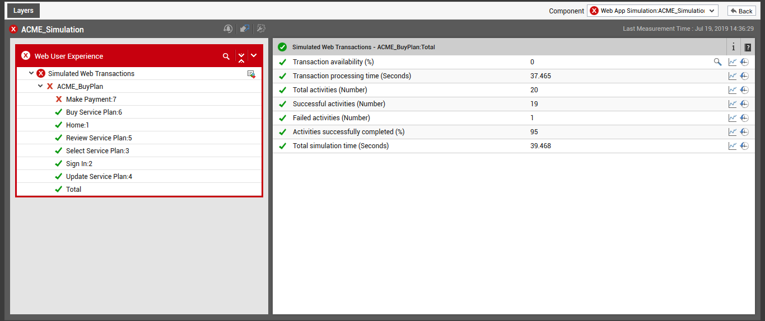765x321 pixels.
Task: Open the alarm history bell icon
Action: point(228,29)
